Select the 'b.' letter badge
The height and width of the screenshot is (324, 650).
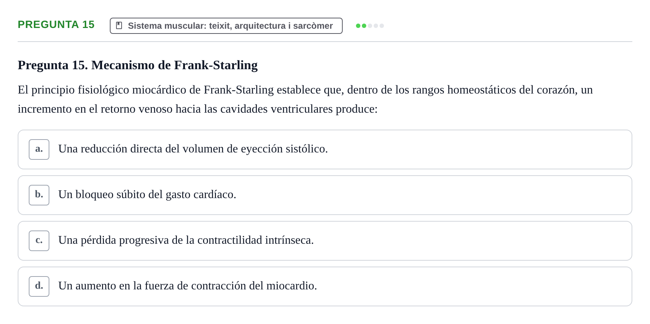[39, 195]
